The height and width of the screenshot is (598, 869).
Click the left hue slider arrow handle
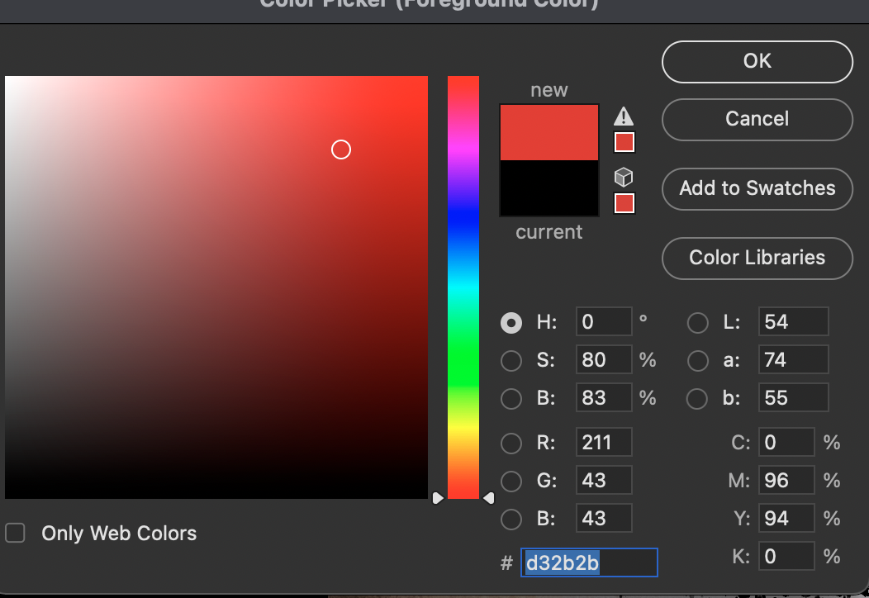(x=438, y=498)
